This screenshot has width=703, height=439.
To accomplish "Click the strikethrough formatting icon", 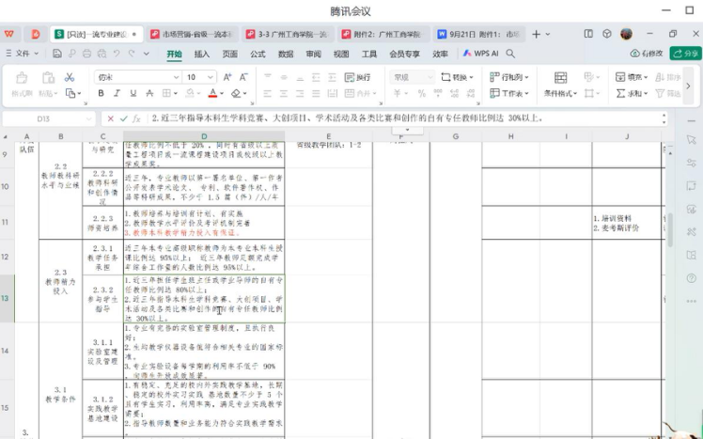I will tap(150, 94).
